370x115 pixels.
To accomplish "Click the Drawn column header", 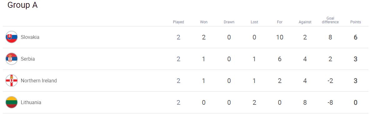I will tap(229, 22).
